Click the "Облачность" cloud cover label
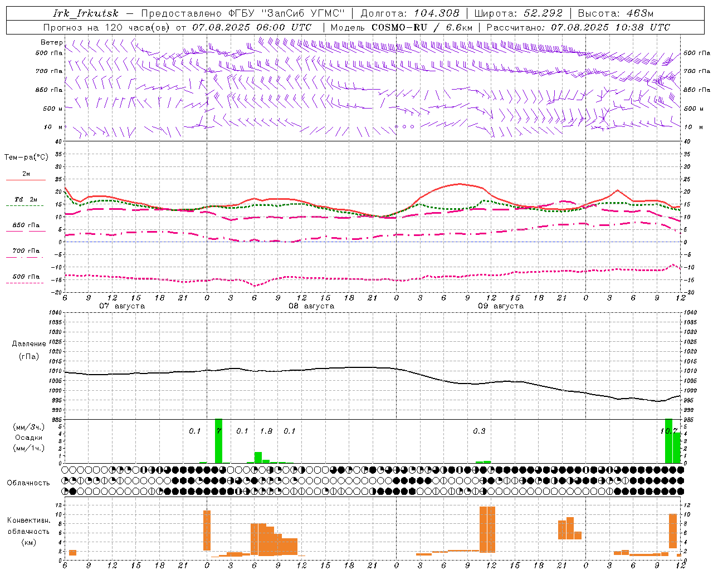 coord(28,483)
